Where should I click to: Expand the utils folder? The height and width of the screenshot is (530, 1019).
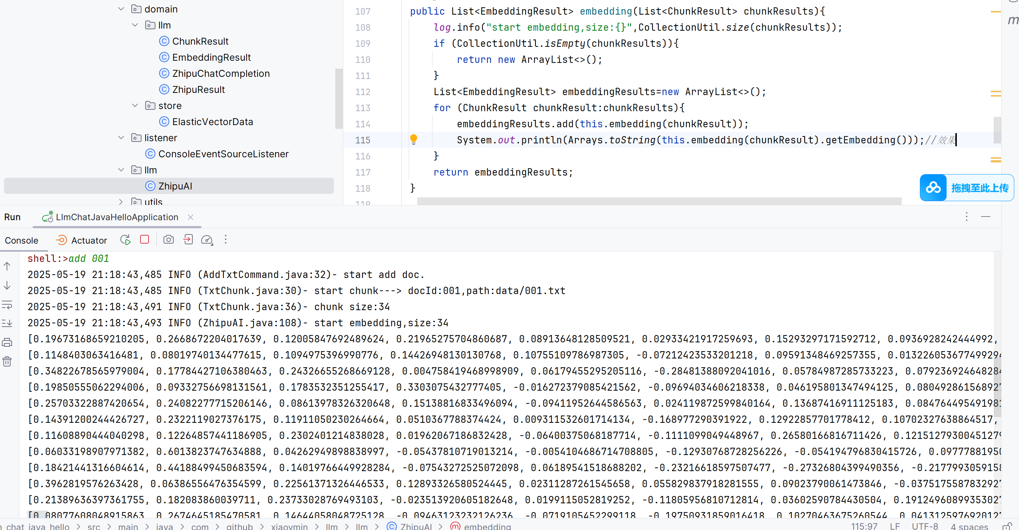click(x=121, y=202)
